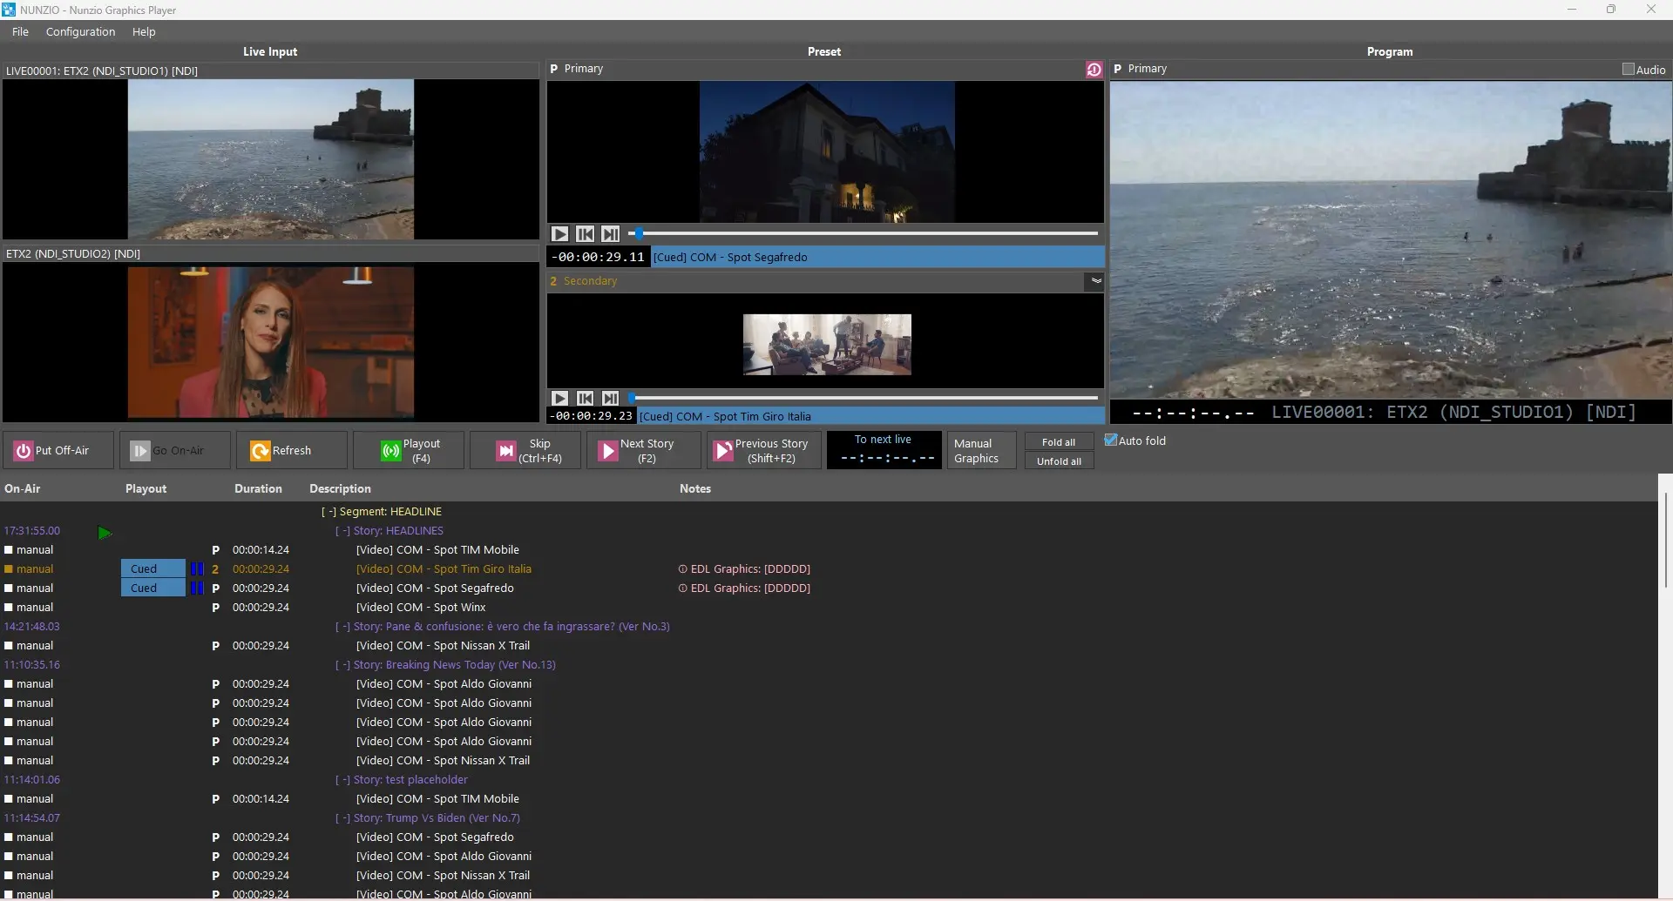Viewport: 1673px width, 901px height.
Task: Click the Fold all button
Action: tap(1058, 442)
